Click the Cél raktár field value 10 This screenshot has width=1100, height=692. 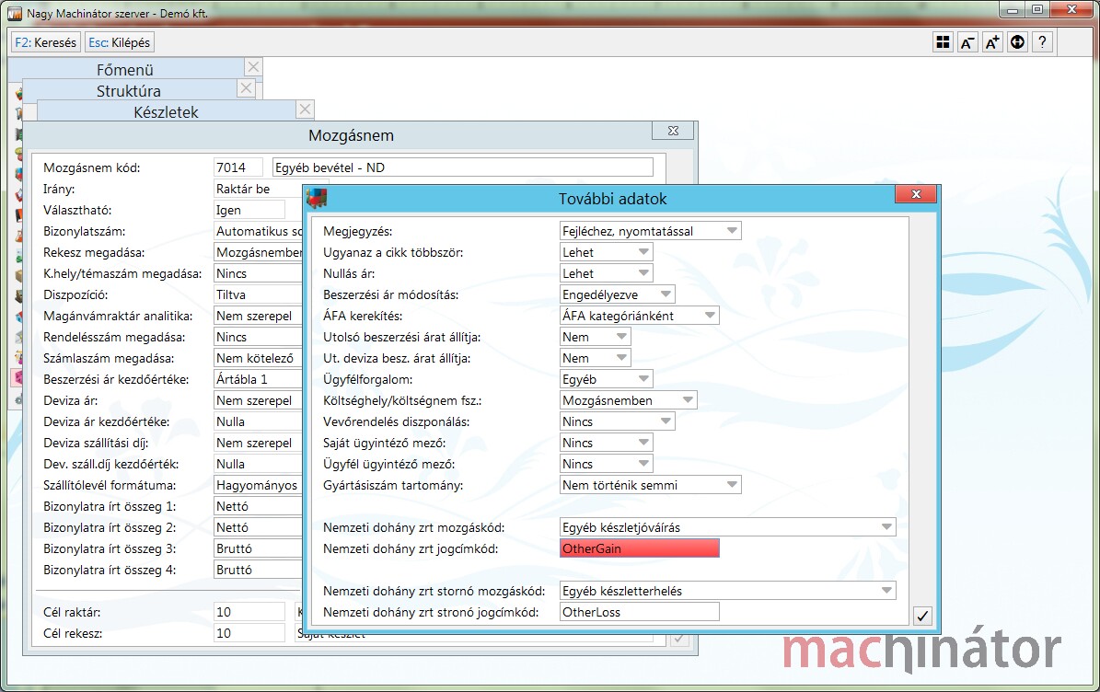249,612
